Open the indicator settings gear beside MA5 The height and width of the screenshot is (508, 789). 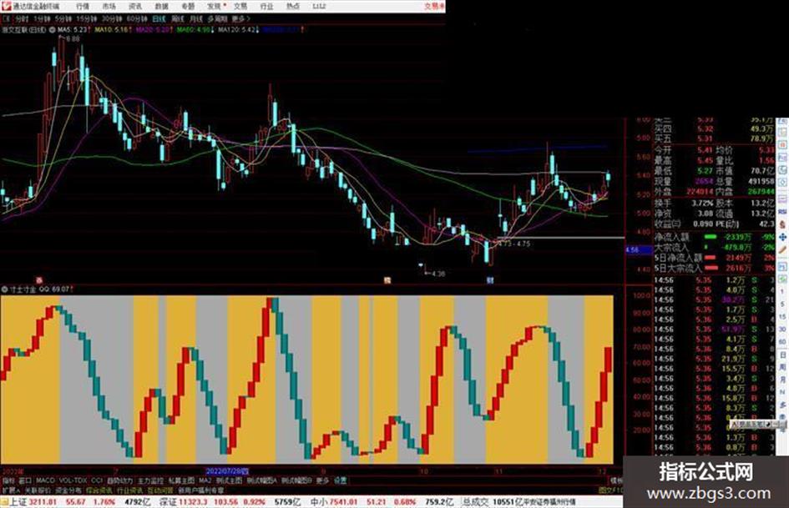(53, 30)
